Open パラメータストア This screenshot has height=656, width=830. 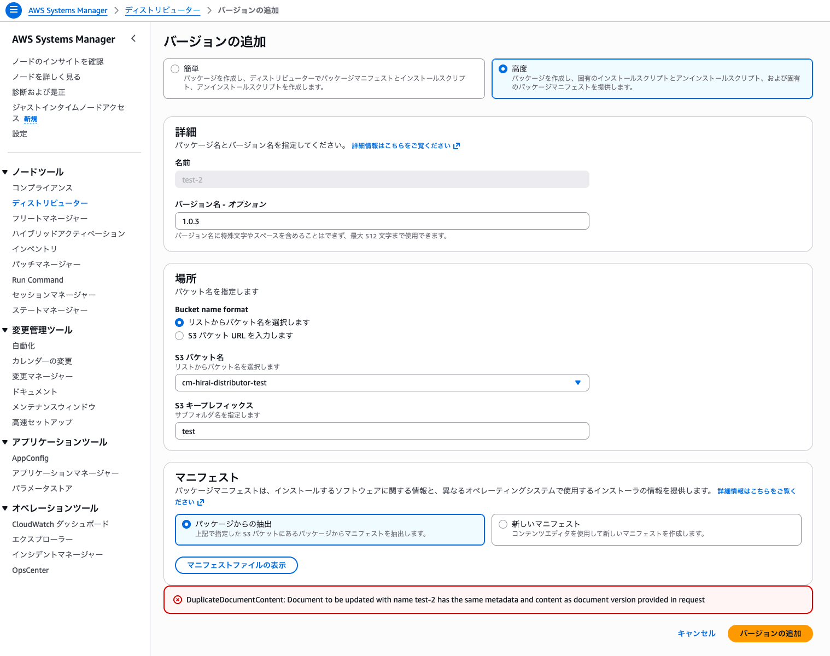click(42, 489)
